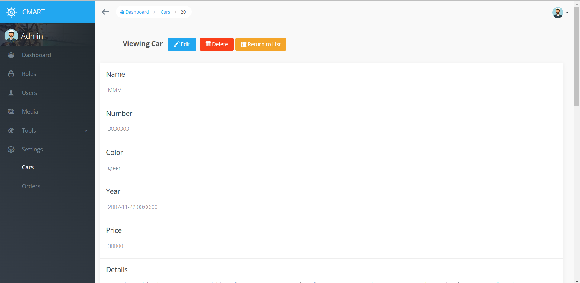Click the back arrow beside the breadcrumb
The width and height of the screenshot is (580, 283).
pos(105,12)
